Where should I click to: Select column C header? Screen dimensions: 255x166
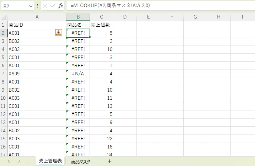(102, 17)
